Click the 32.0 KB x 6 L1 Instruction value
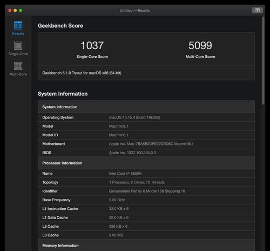The height and width of the screenshot is (251, 270). pyautogui.click(x=119, y=209)
